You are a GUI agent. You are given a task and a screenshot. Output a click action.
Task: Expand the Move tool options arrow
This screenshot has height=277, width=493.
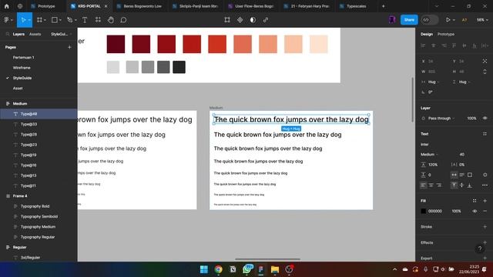pyautogui.click(x=29, y=20)
